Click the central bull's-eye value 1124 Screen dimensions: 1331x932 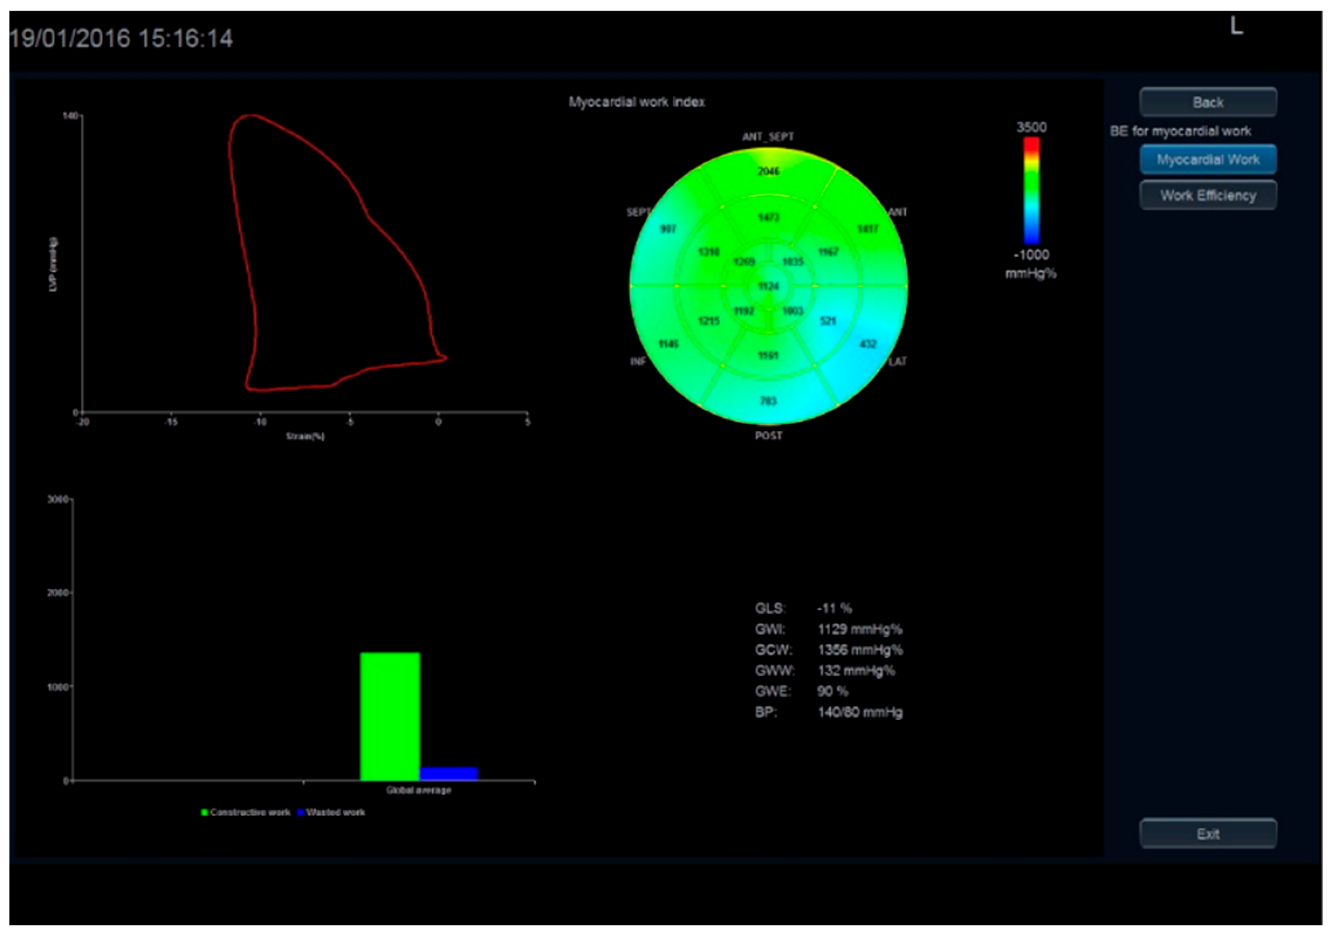pos(768,286)
